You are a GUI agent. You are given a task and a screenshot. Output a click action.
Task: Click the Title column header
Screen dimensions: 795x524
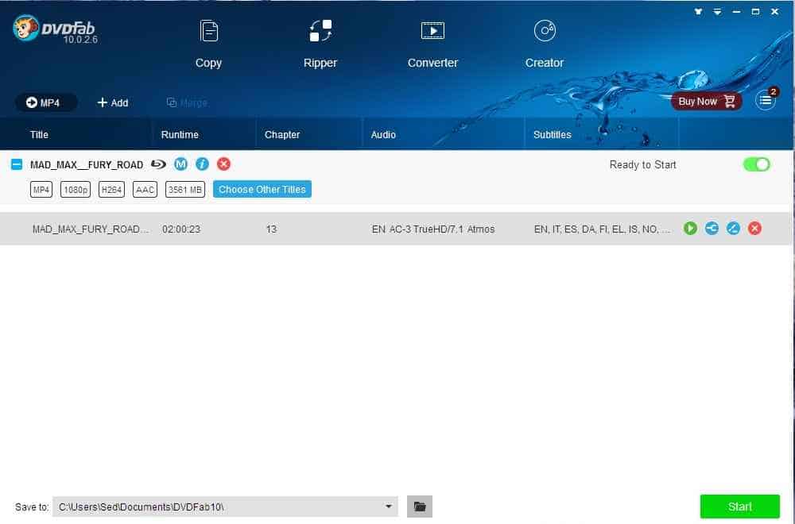39,135
